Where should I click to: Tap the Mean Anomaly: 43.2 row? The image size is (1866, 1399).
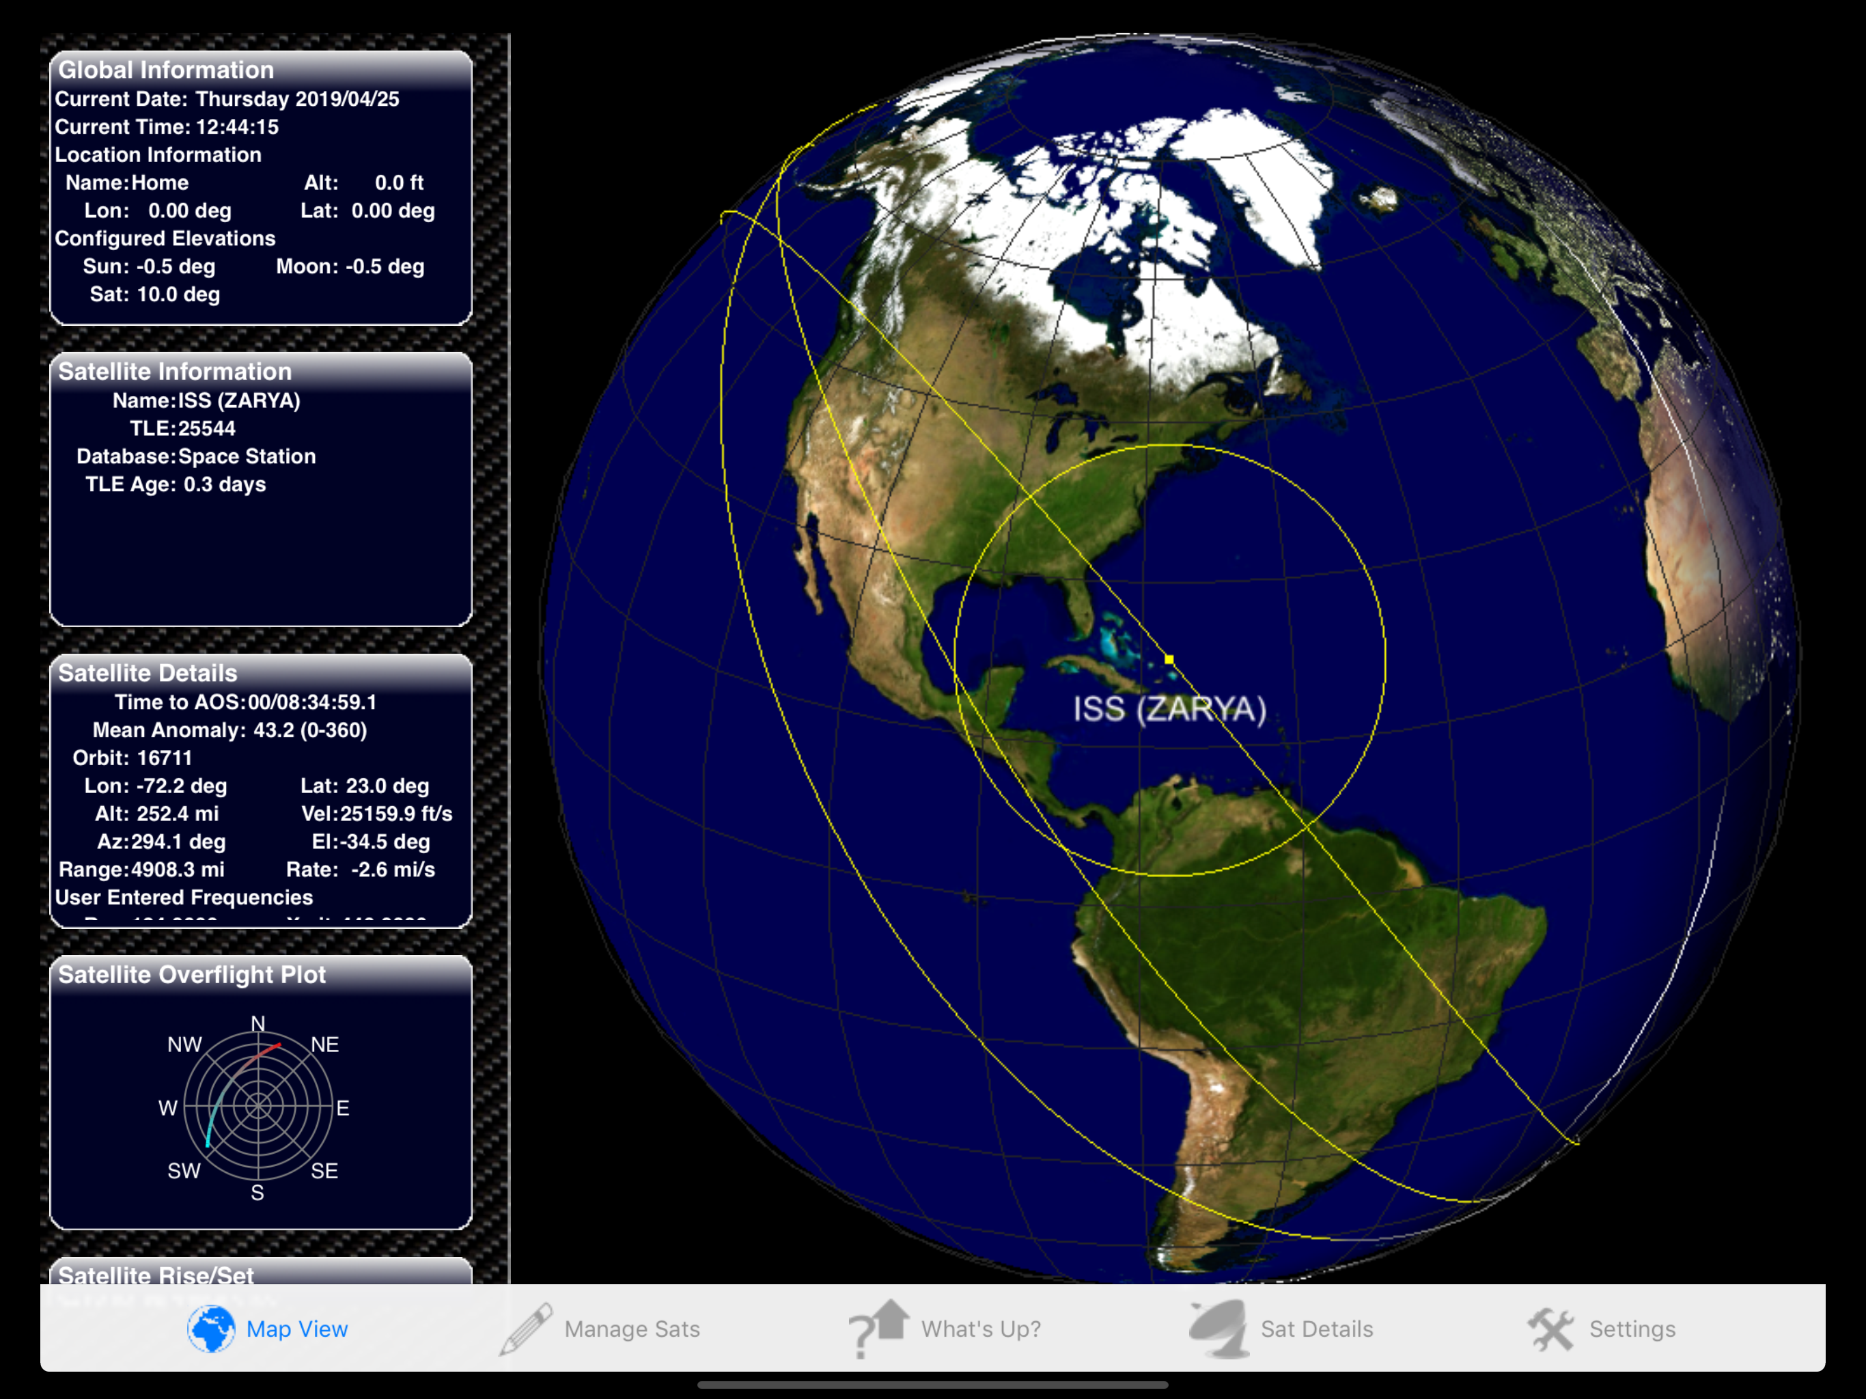click(229, 730)
